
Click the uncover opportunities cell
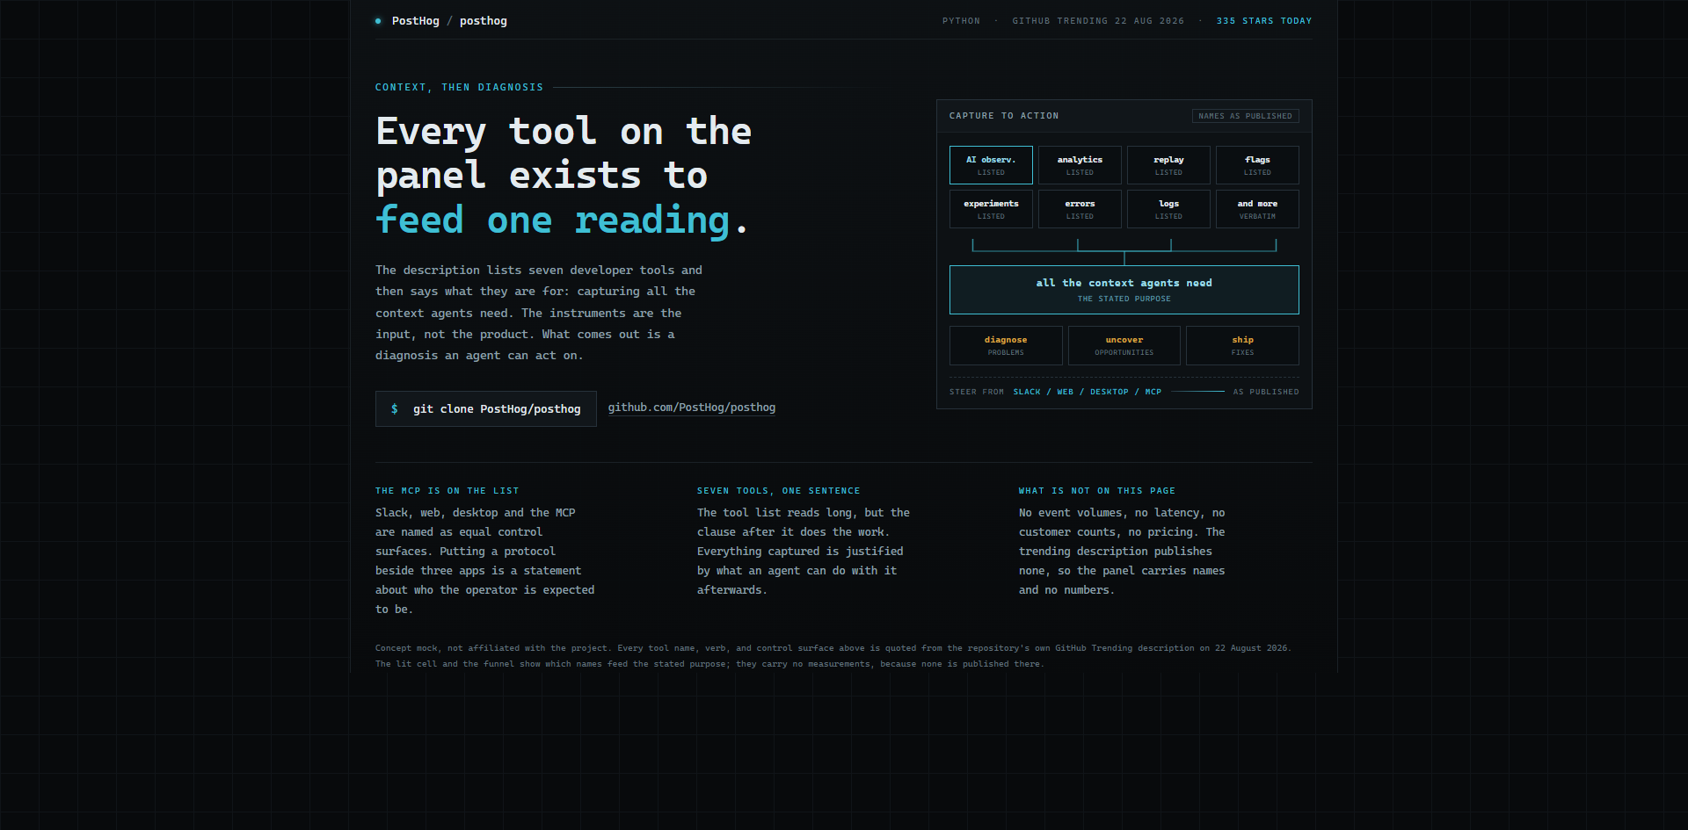point(1124,345)
